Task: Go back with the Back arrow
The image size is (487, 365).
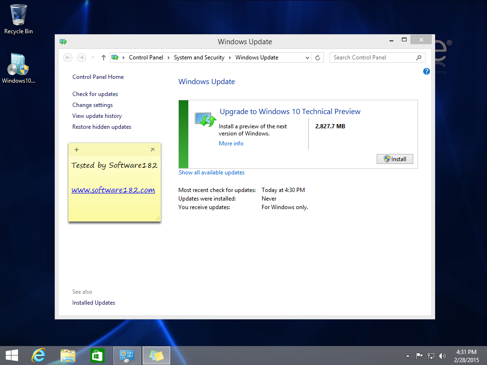Action: 68,58
